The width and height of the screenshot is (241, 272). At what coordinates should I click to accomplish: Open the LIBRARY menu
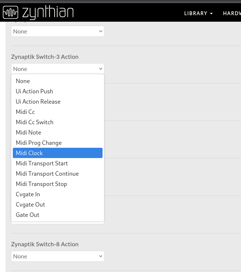(198, 13)
